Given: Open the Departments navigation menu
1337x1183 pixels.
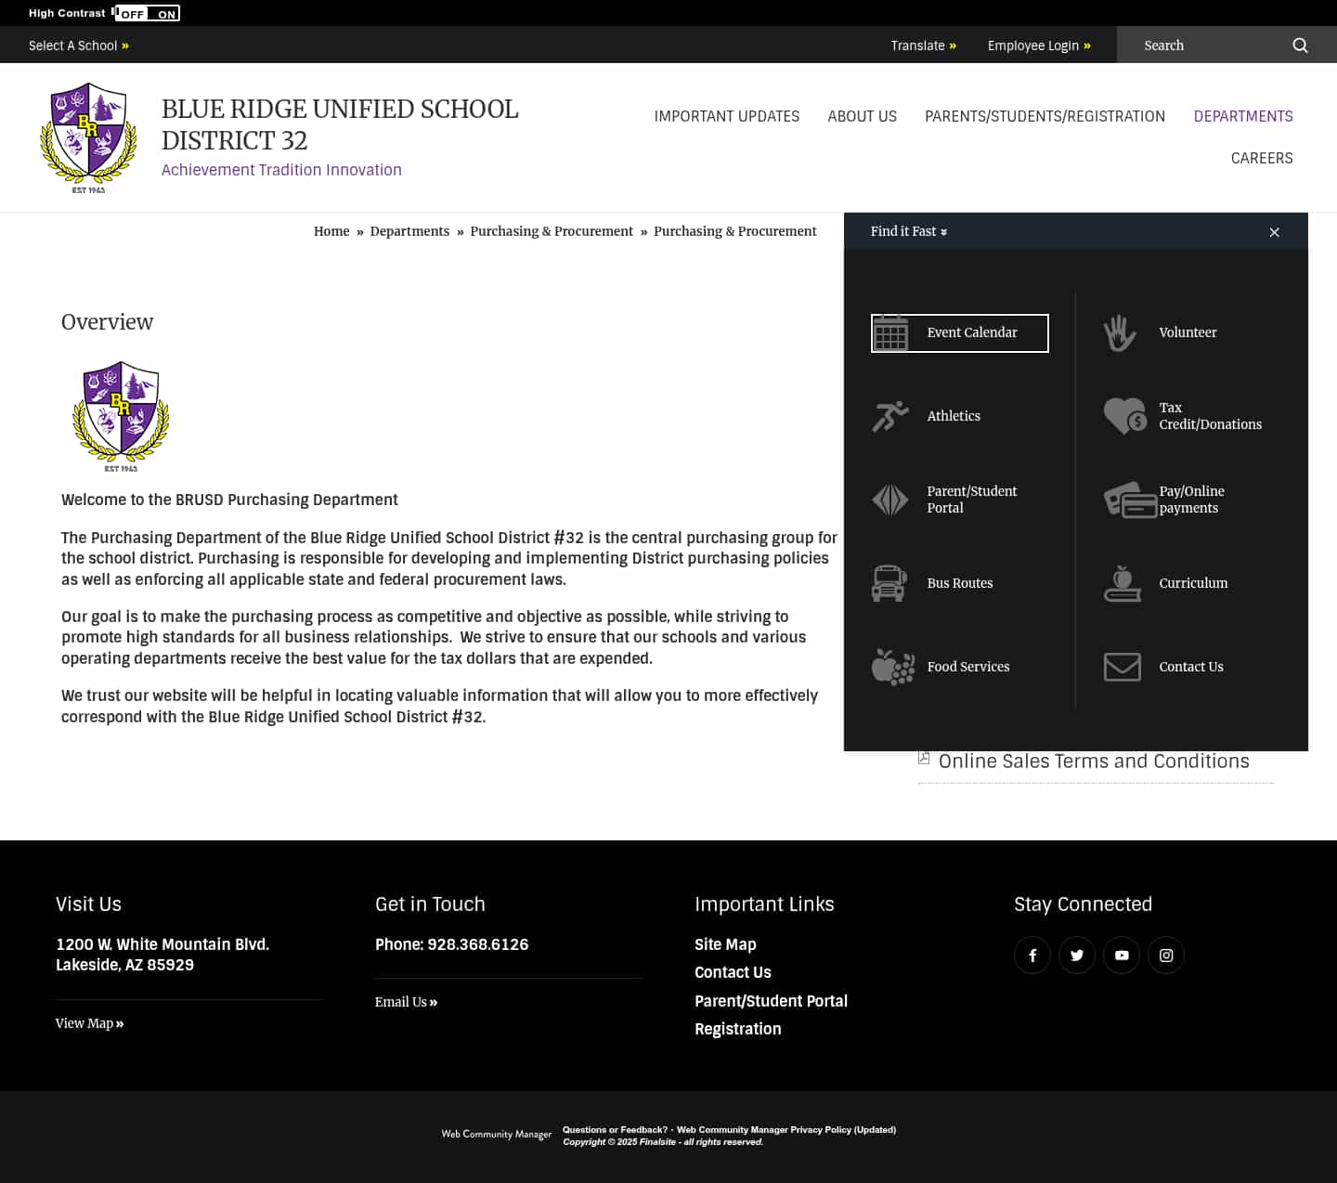Looking at the screenshot, I should click(1242, 116).
